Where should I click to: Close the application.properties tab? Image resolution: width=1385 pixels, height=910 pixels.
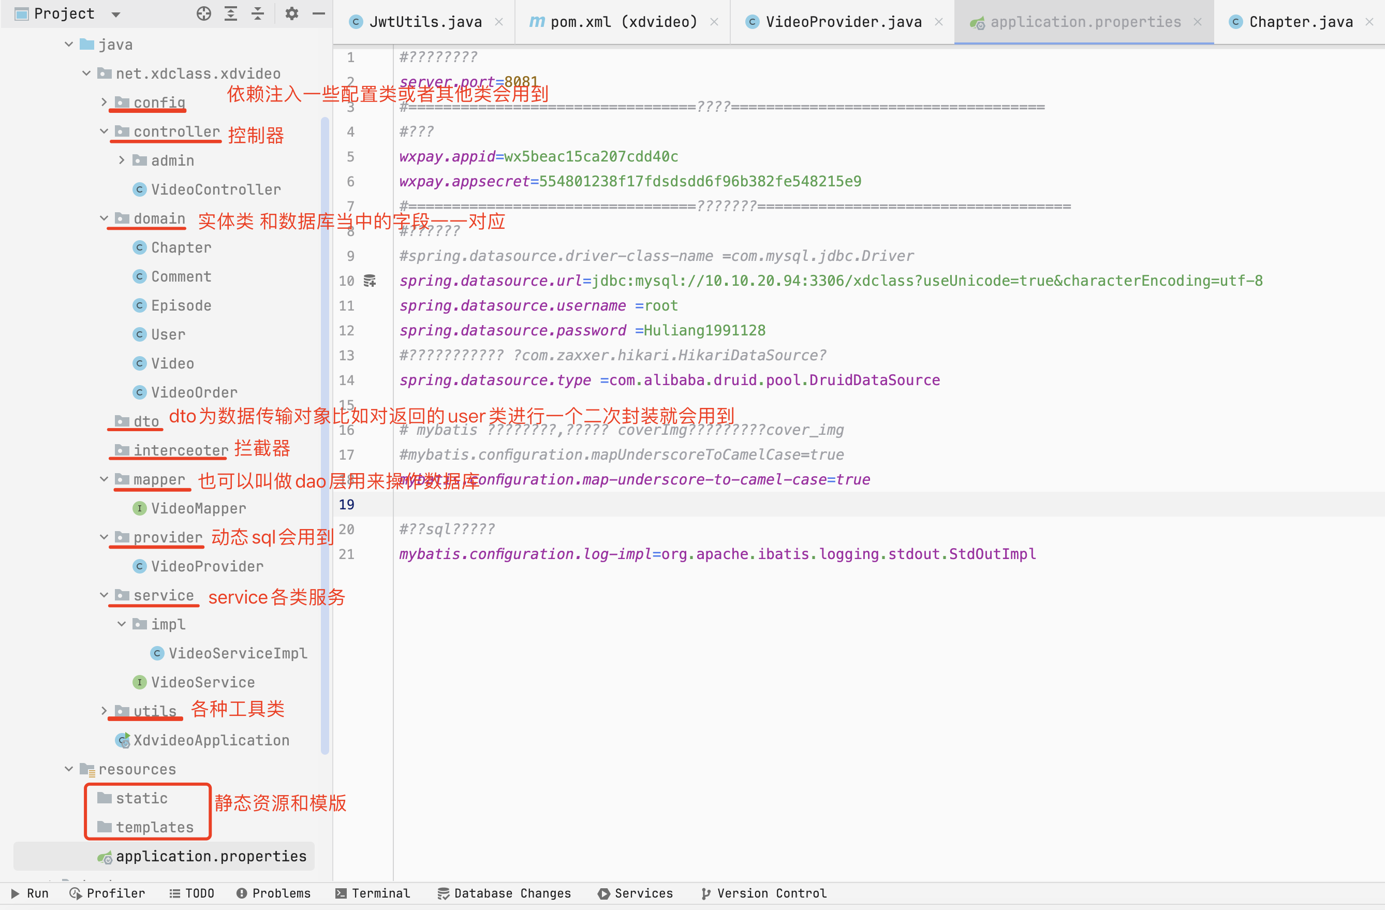click(1198, 22)
